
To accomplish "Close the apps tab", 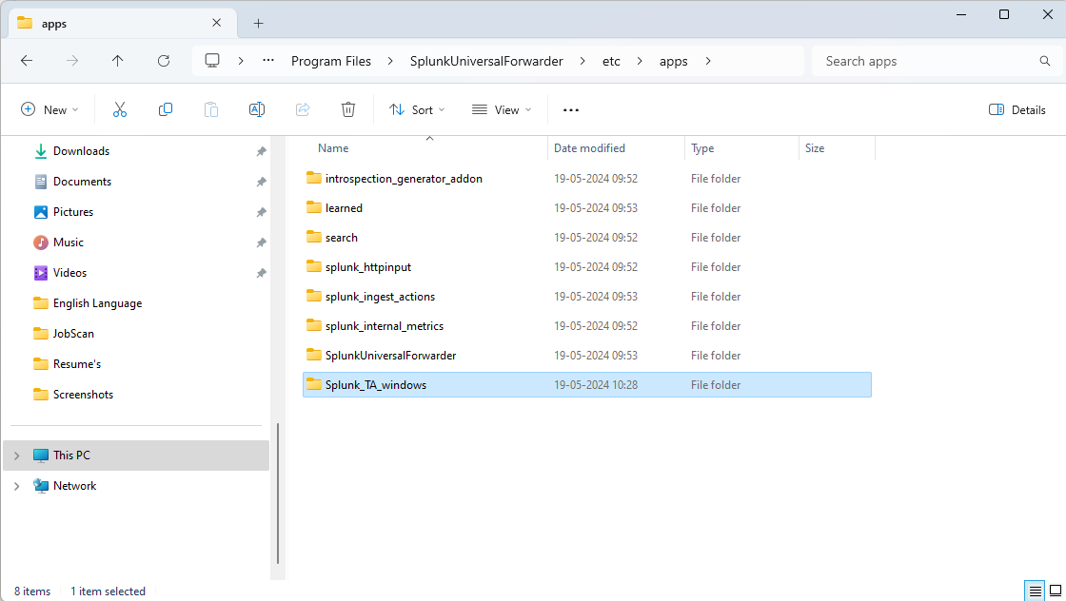I will [x=216, y=23].
